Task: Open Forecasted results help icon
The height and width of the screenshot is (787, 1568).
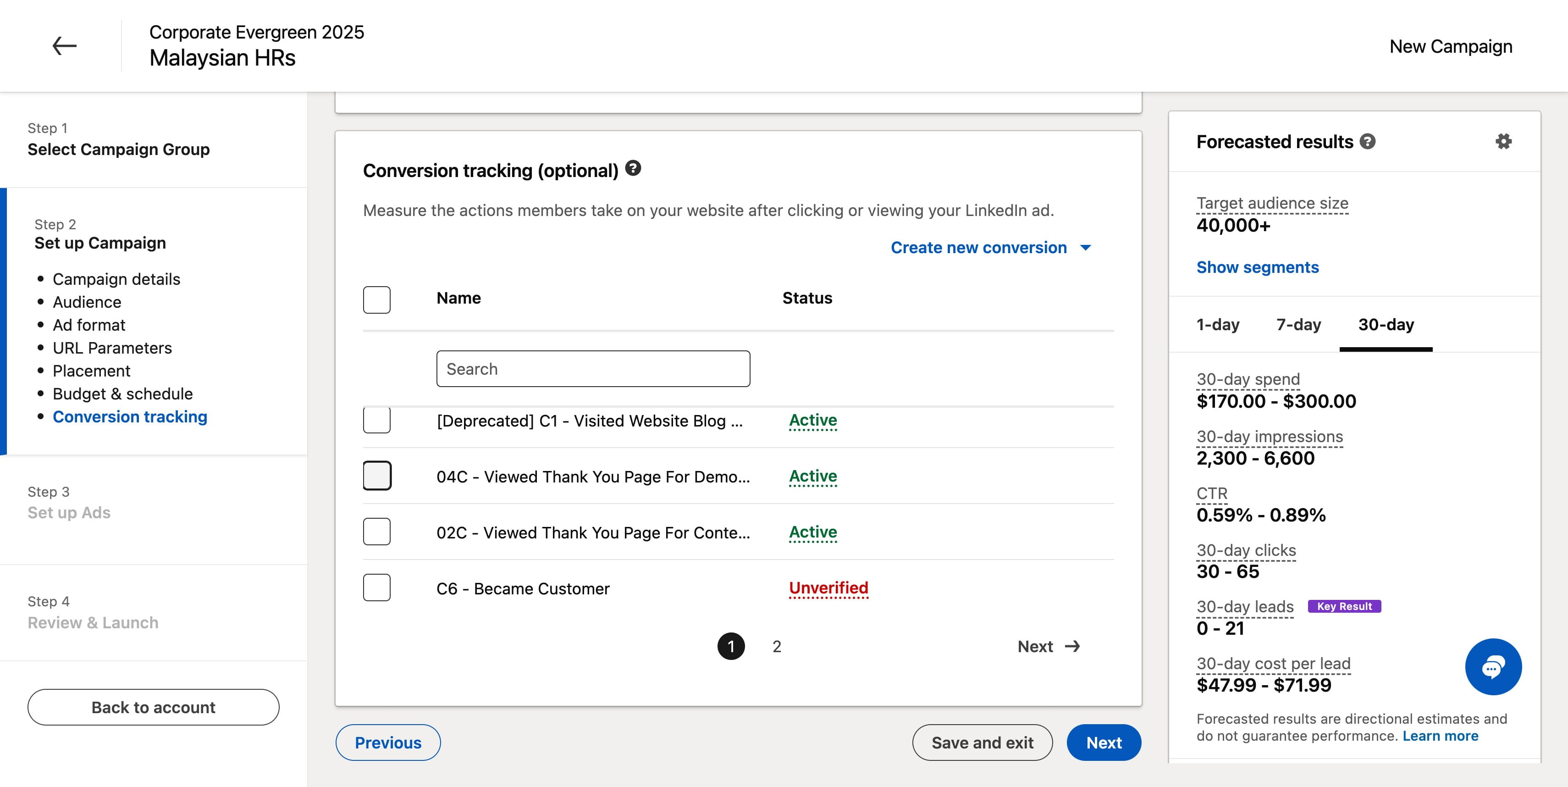Action: [x=1368, y=142]
